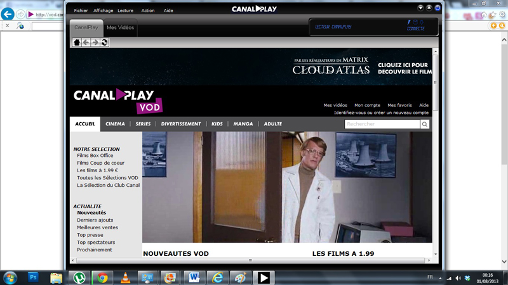Click the Windows Start button
Screen dimensions: 508x285
pos(10,278)
